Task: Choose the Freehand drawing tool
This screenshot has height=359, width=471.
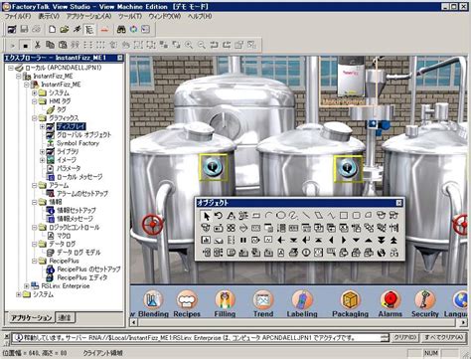Action: pyautogui.click(x=293, y=216)
